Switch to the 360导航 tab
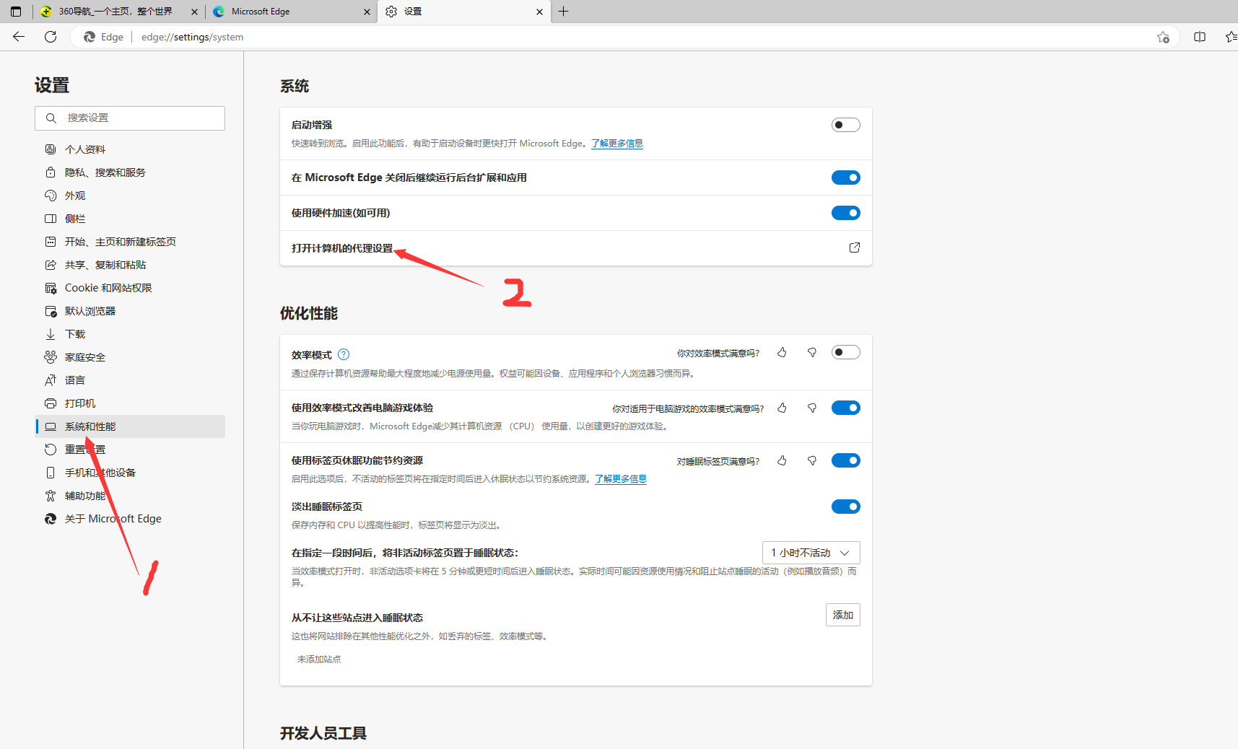 tap(119, 12)
